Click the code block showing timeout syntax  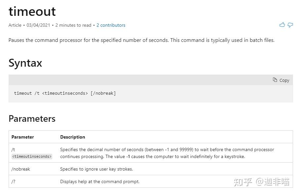pyautogui.click(x=65, y=93)
